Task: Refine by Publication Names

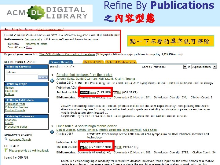Action: coord(16,107)
